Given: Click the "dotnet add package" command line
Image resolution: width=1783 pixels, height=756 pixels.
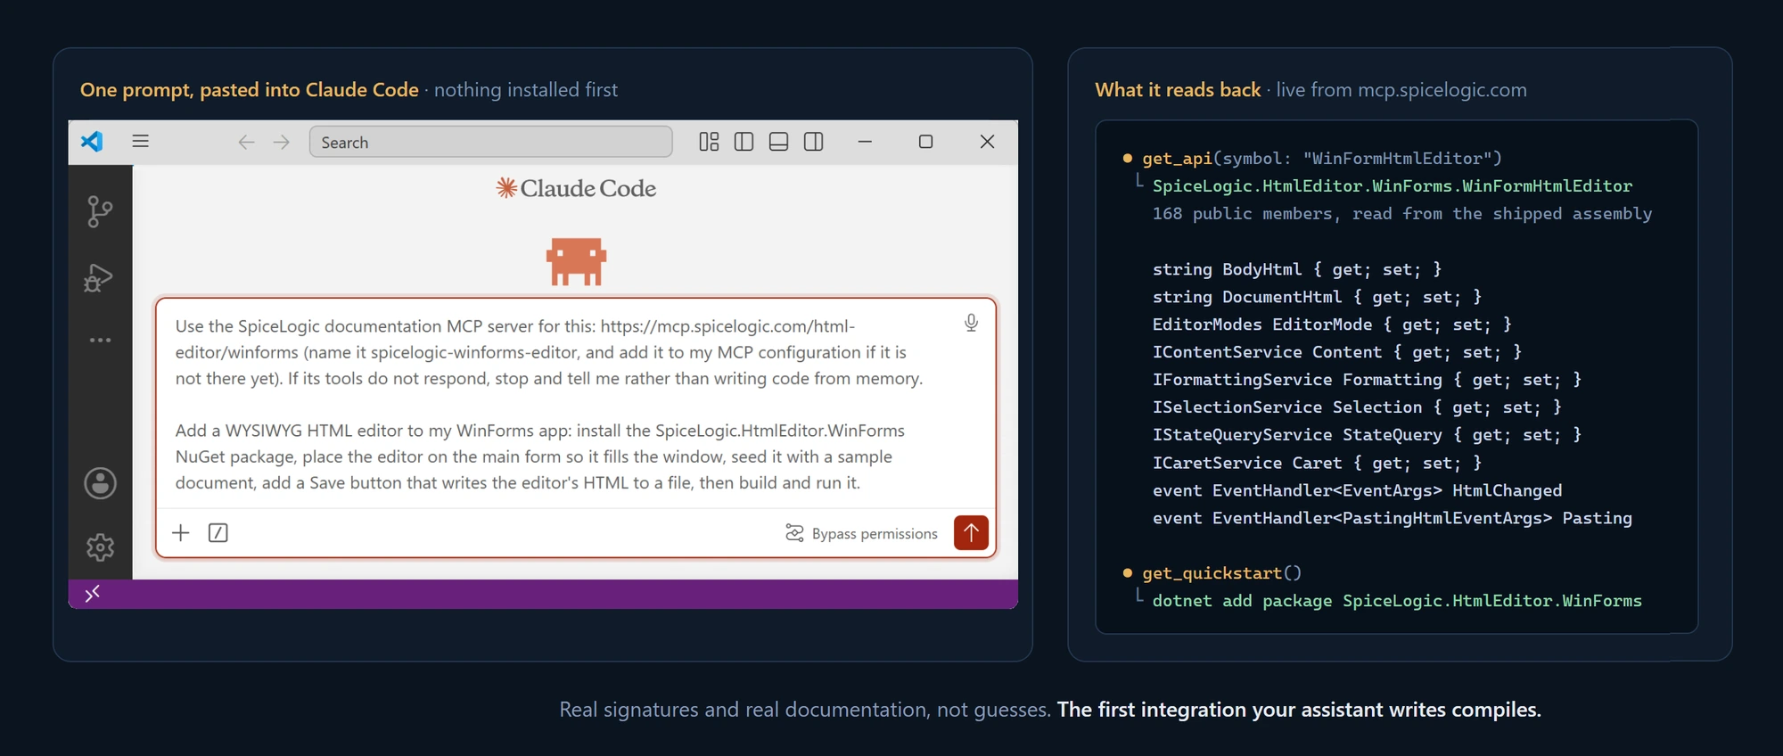Looking at the screenshot, I should (x=1397, y=600).
